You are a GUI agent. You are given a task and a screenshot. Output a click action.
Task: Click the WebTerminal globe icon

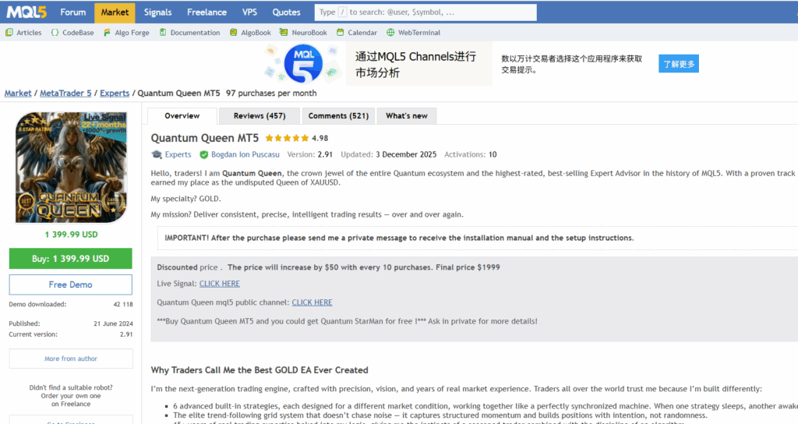[x=390, y=33]
